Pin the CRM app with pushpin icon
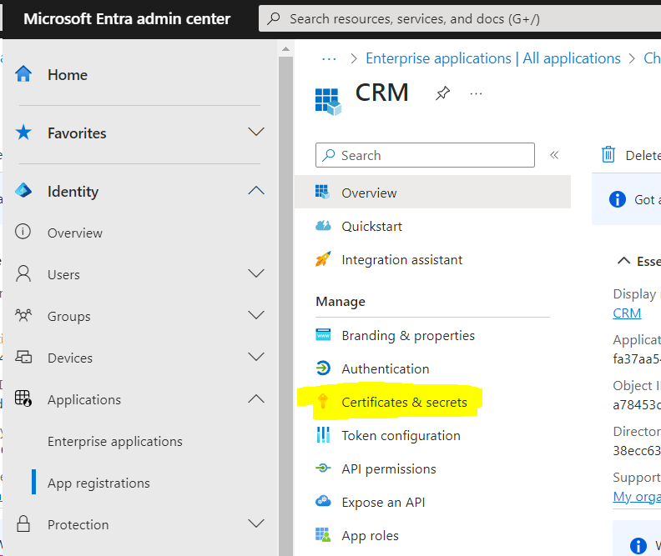The height and width of the screenshot is (556, 661). 442,93
